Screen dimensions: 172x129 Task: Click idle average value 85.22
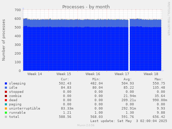pos(129,88)
